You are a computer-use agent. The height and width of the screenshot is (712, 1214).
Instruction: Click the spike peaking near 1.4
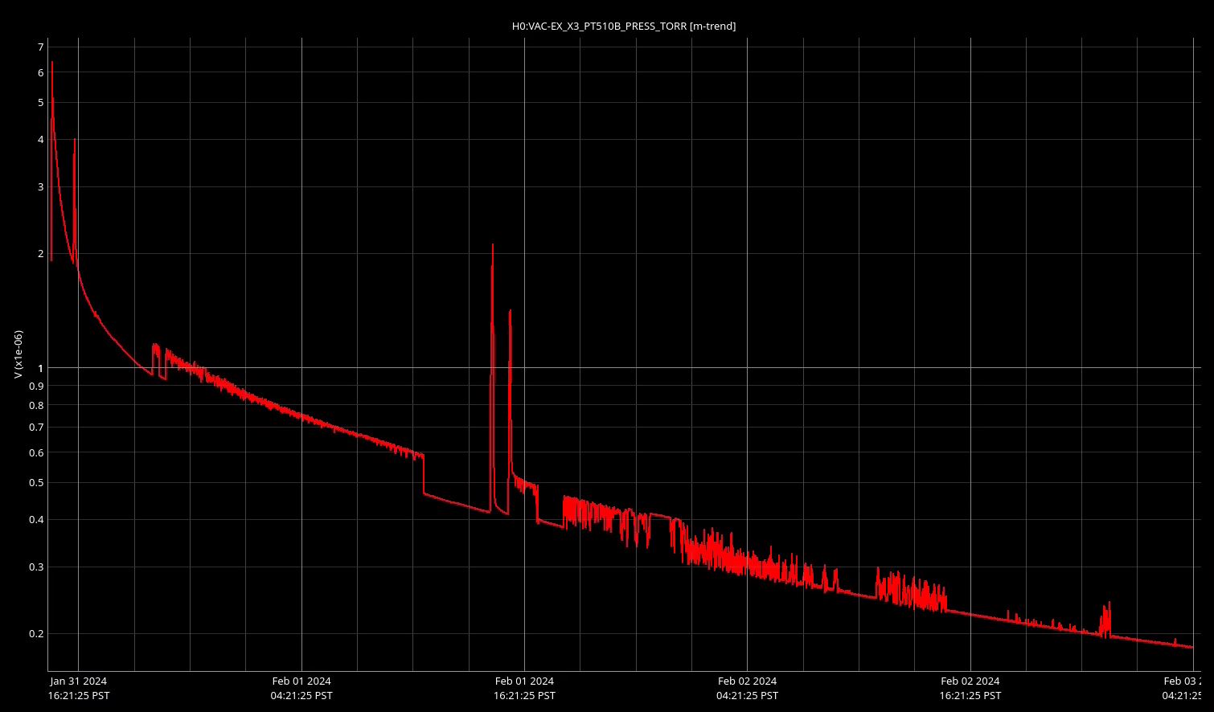[510, 311]
